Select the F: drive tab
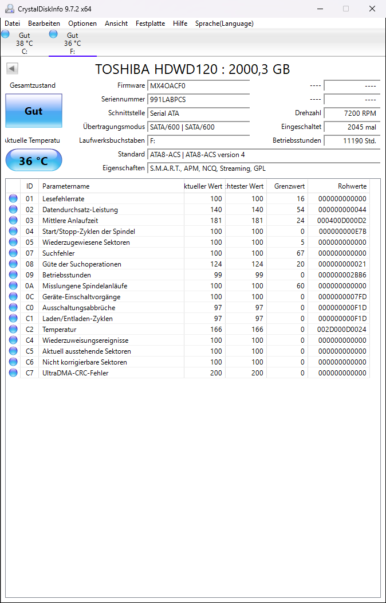This screenshot has height=603, width=386. click(72, 43)
